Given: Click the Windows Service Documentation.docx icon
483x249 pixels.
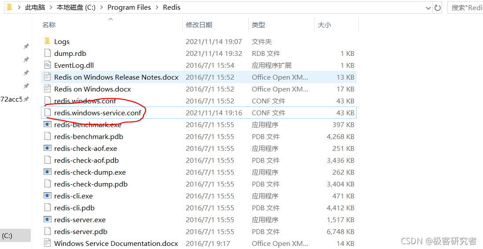Looking at the screenshot, I should 48,243.
